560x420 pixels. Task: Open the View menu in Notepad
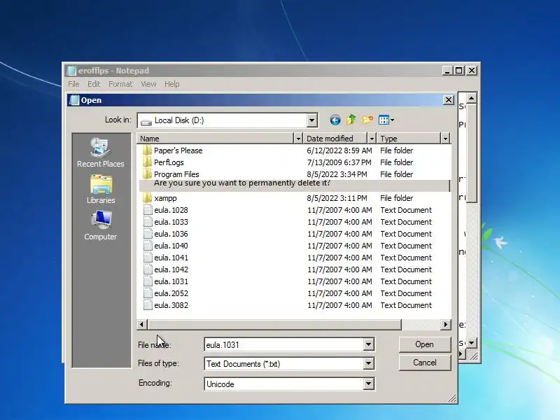tap(148, 84)
